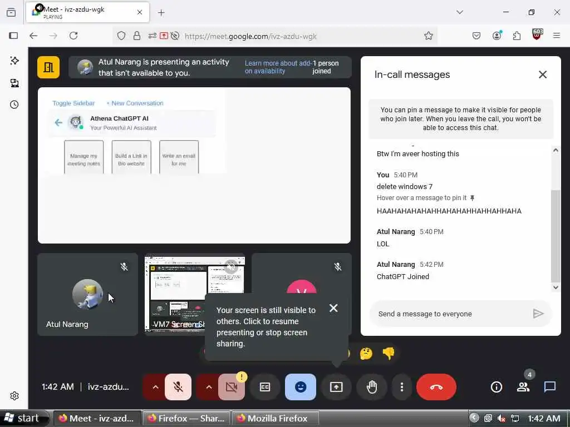570x427 pixels.
Task: List all tabs dropdown chevron
Action: click(460, 12)
